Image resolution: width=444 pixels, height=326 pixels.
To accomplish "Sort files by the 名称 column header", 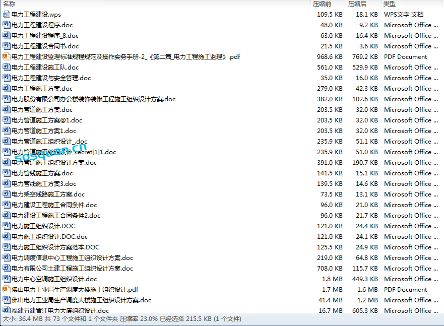I will pos(9,4).
